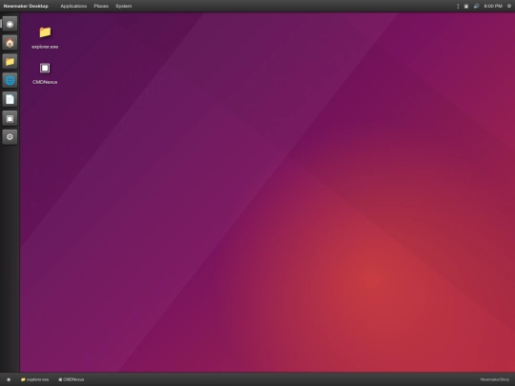Open the gear settings icon in the dock
515x386 pixels.
(x=10, y=137)
